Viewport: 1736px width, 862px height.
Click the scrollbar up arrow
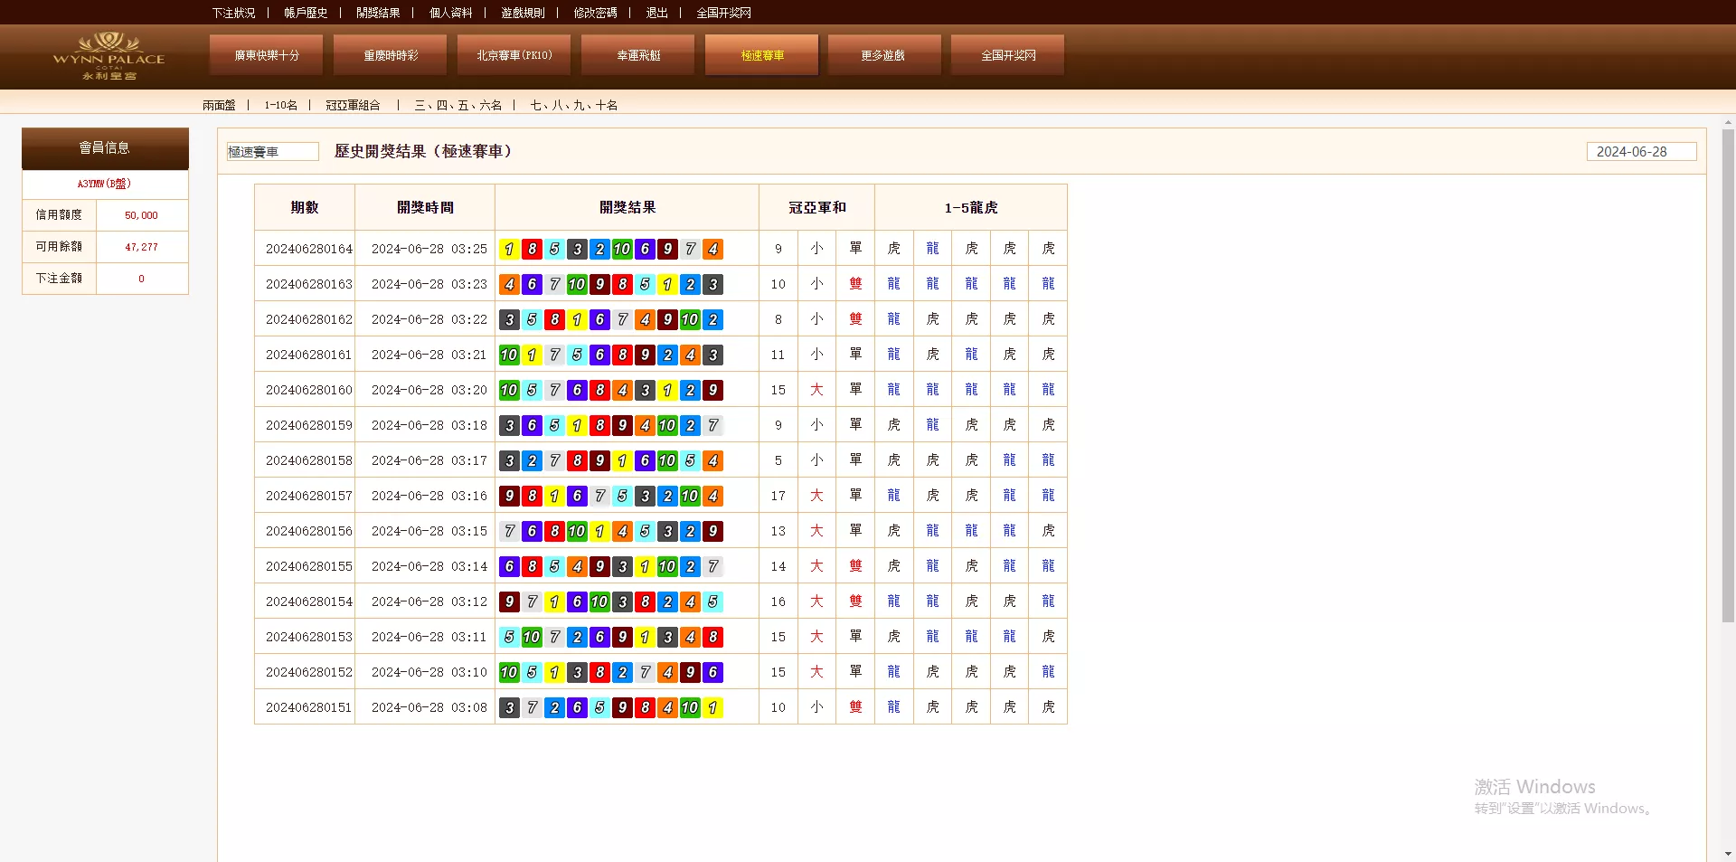coord(1728,121)
